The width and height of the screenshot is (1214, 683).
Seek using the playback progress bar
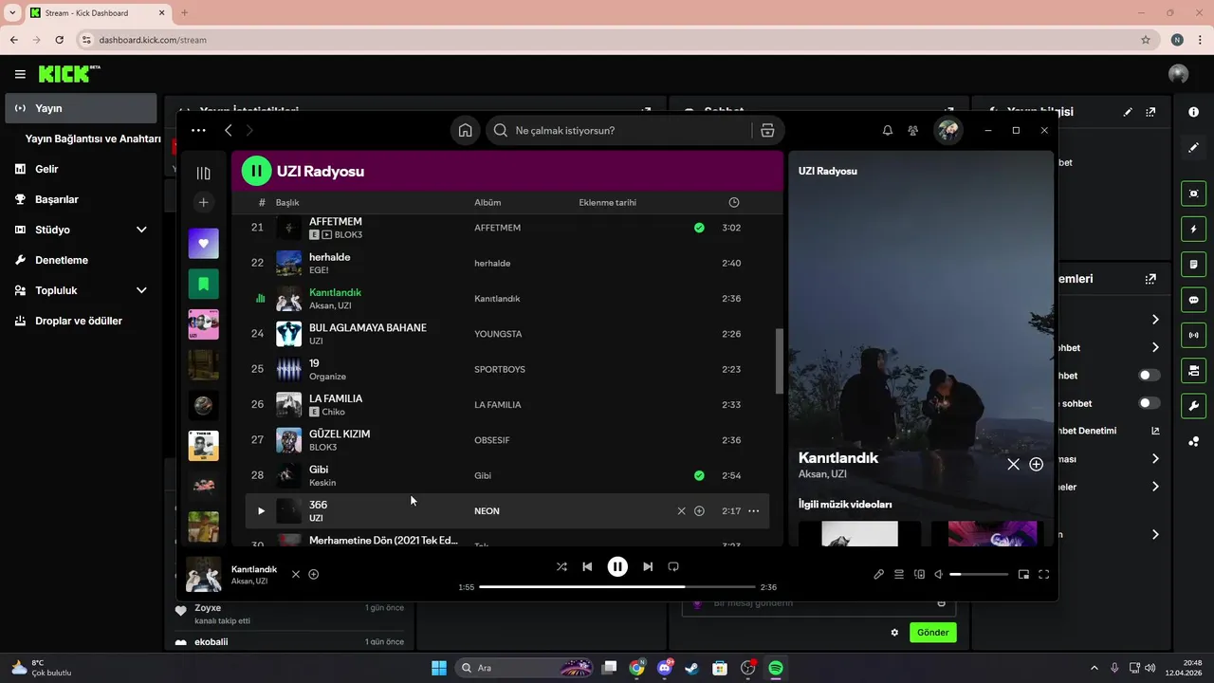pyautogui.click(x=617, y=587)
